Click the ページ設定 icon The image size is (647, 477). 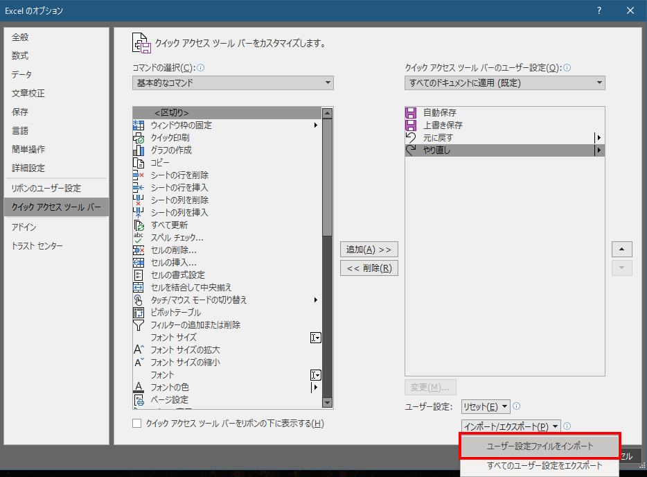[139, 400]
